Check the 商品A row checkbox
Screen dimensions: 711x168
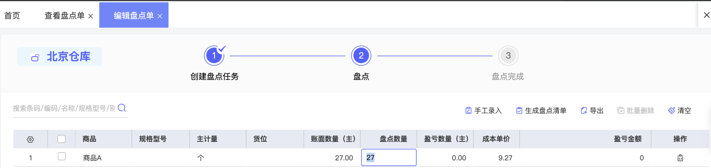click(x=62, y=157)
